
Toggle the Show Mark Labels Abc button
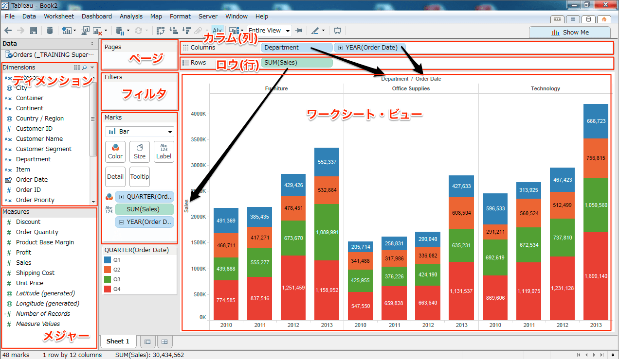coord(217,30)
